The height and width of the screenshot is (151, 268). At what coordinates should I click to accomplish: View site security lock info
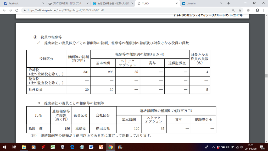(25, 10)
